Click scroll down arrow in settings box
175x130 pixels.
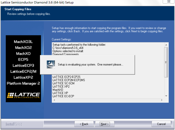(166, 96)
